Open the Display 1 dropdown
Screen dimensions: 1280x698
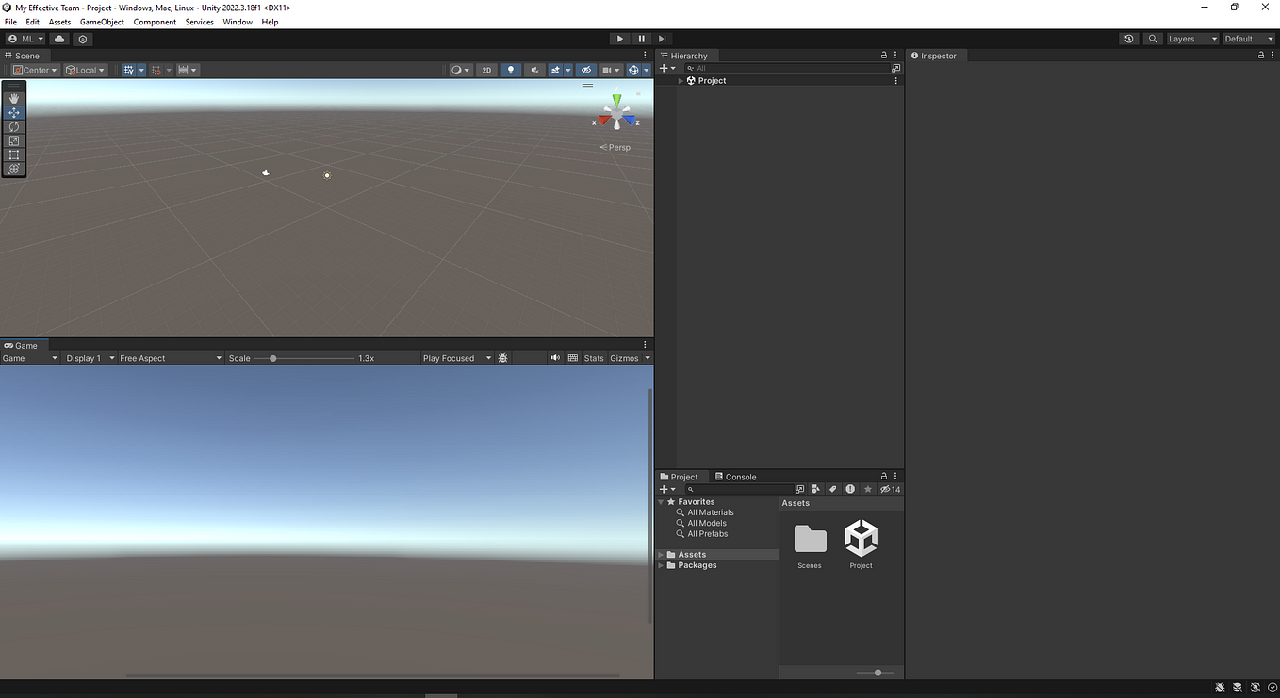coord(90,358)
